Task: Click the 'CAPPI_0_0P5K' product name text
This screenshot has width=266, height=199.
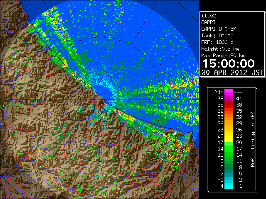Action: [219, 29]
